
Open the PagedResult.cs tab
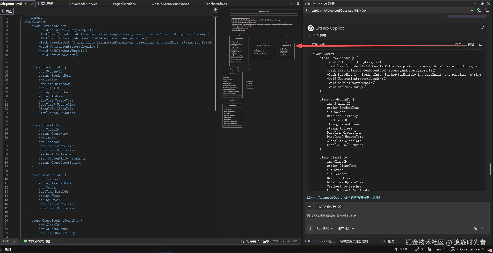coord(124,4)
